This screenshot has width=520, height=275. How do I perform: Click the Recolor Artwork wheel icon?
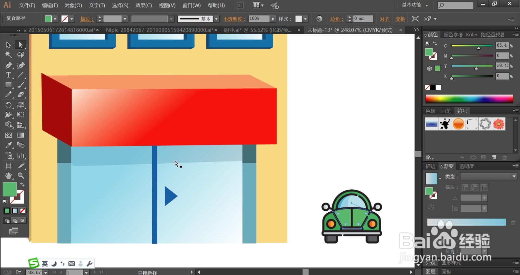point(319,19)
